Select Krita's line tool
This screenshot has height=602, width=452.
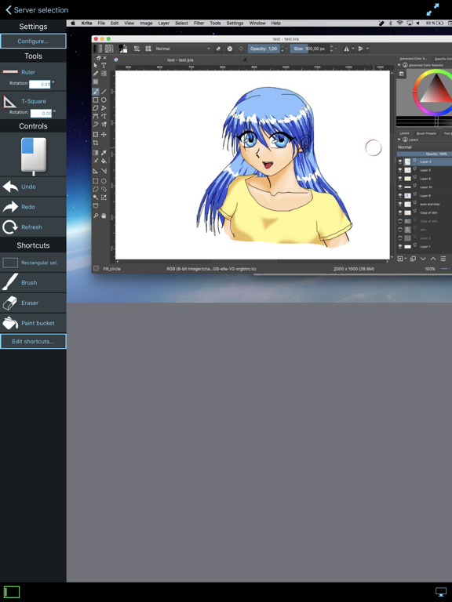point(104,92)
